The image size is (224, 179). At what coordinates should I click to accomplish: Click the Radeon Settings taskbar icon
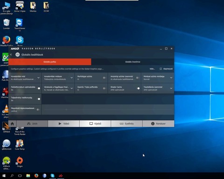click(61, 176)
